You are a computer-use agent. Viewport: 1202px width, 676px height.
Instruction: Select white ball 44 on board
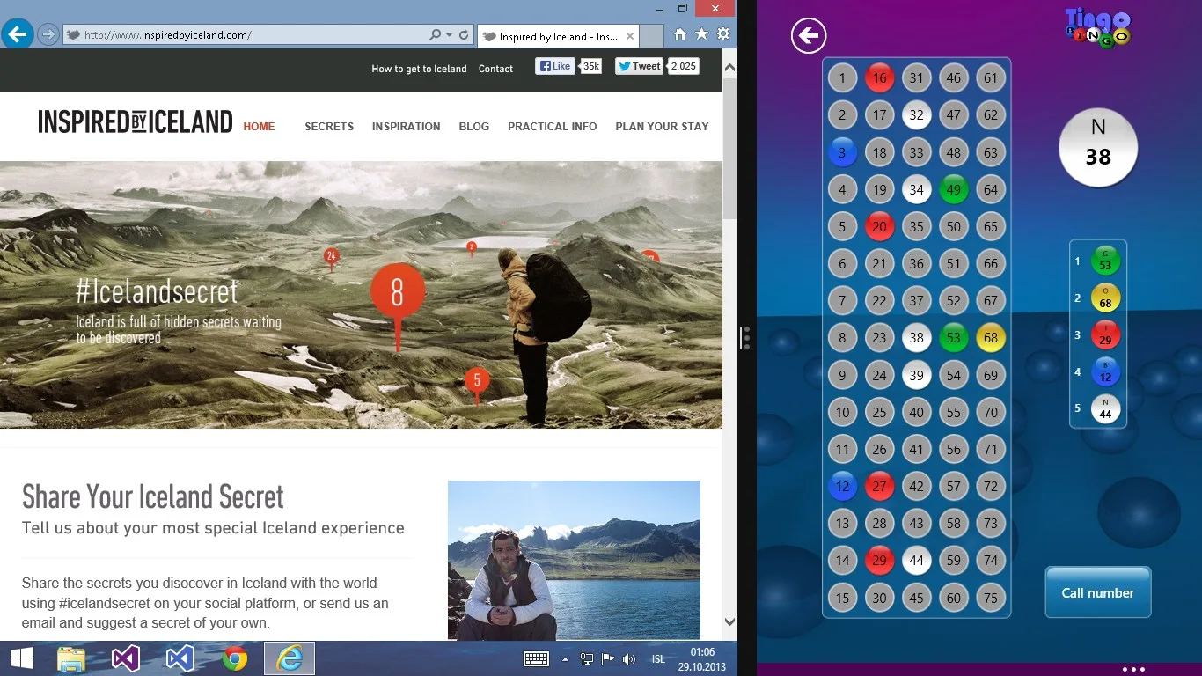pos(917,560)
